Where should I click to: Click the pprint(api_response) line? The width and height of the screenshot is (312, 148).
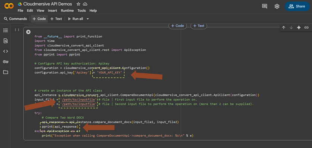point(60,127)
